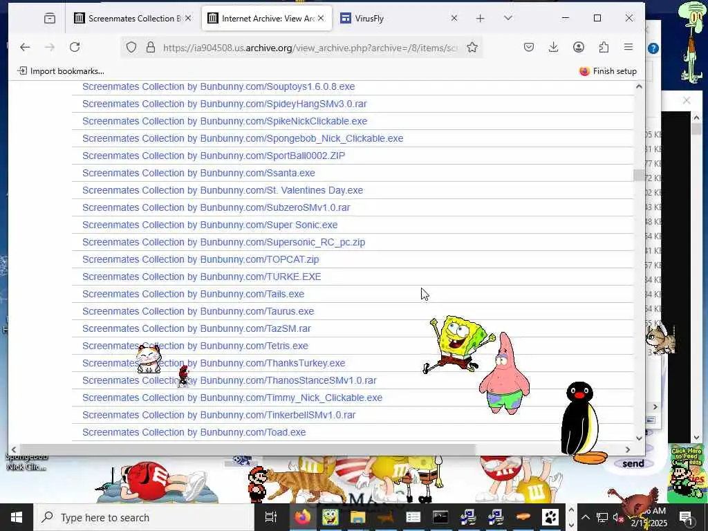Open the Super Sonic.exe link
Image resolution: width=708 pixels, height=531 pixels.
(x=209, y=225)
